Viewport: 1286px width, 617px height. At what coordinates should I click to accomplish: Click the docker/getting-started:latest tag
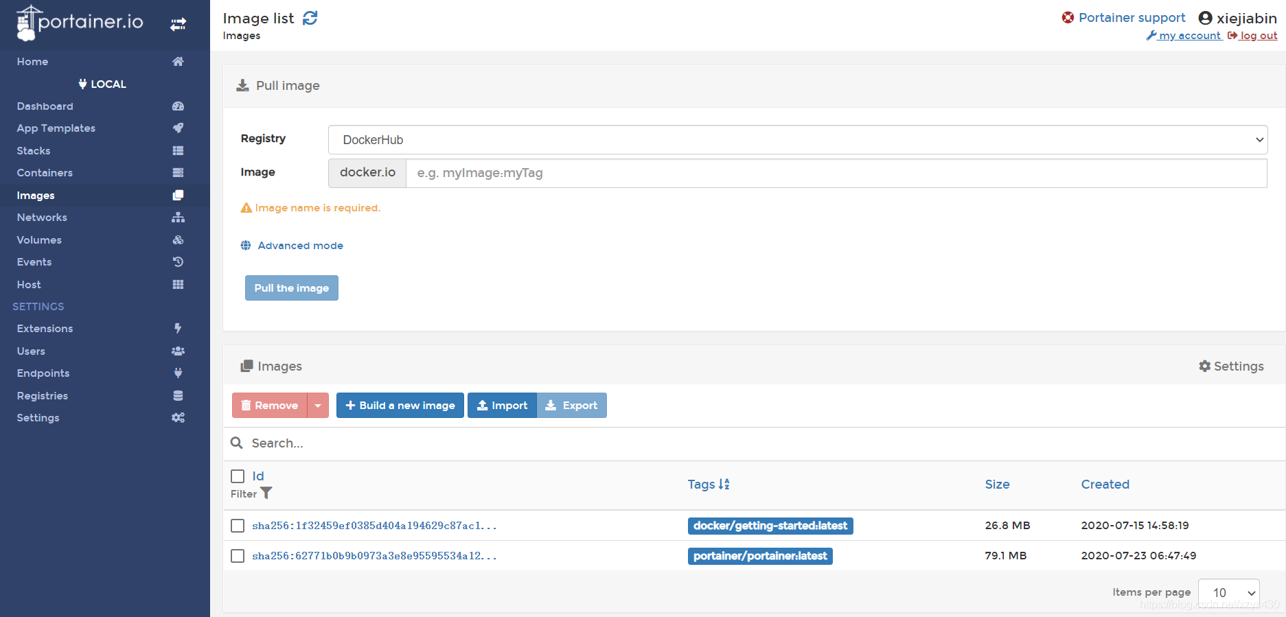click(770, 526)
